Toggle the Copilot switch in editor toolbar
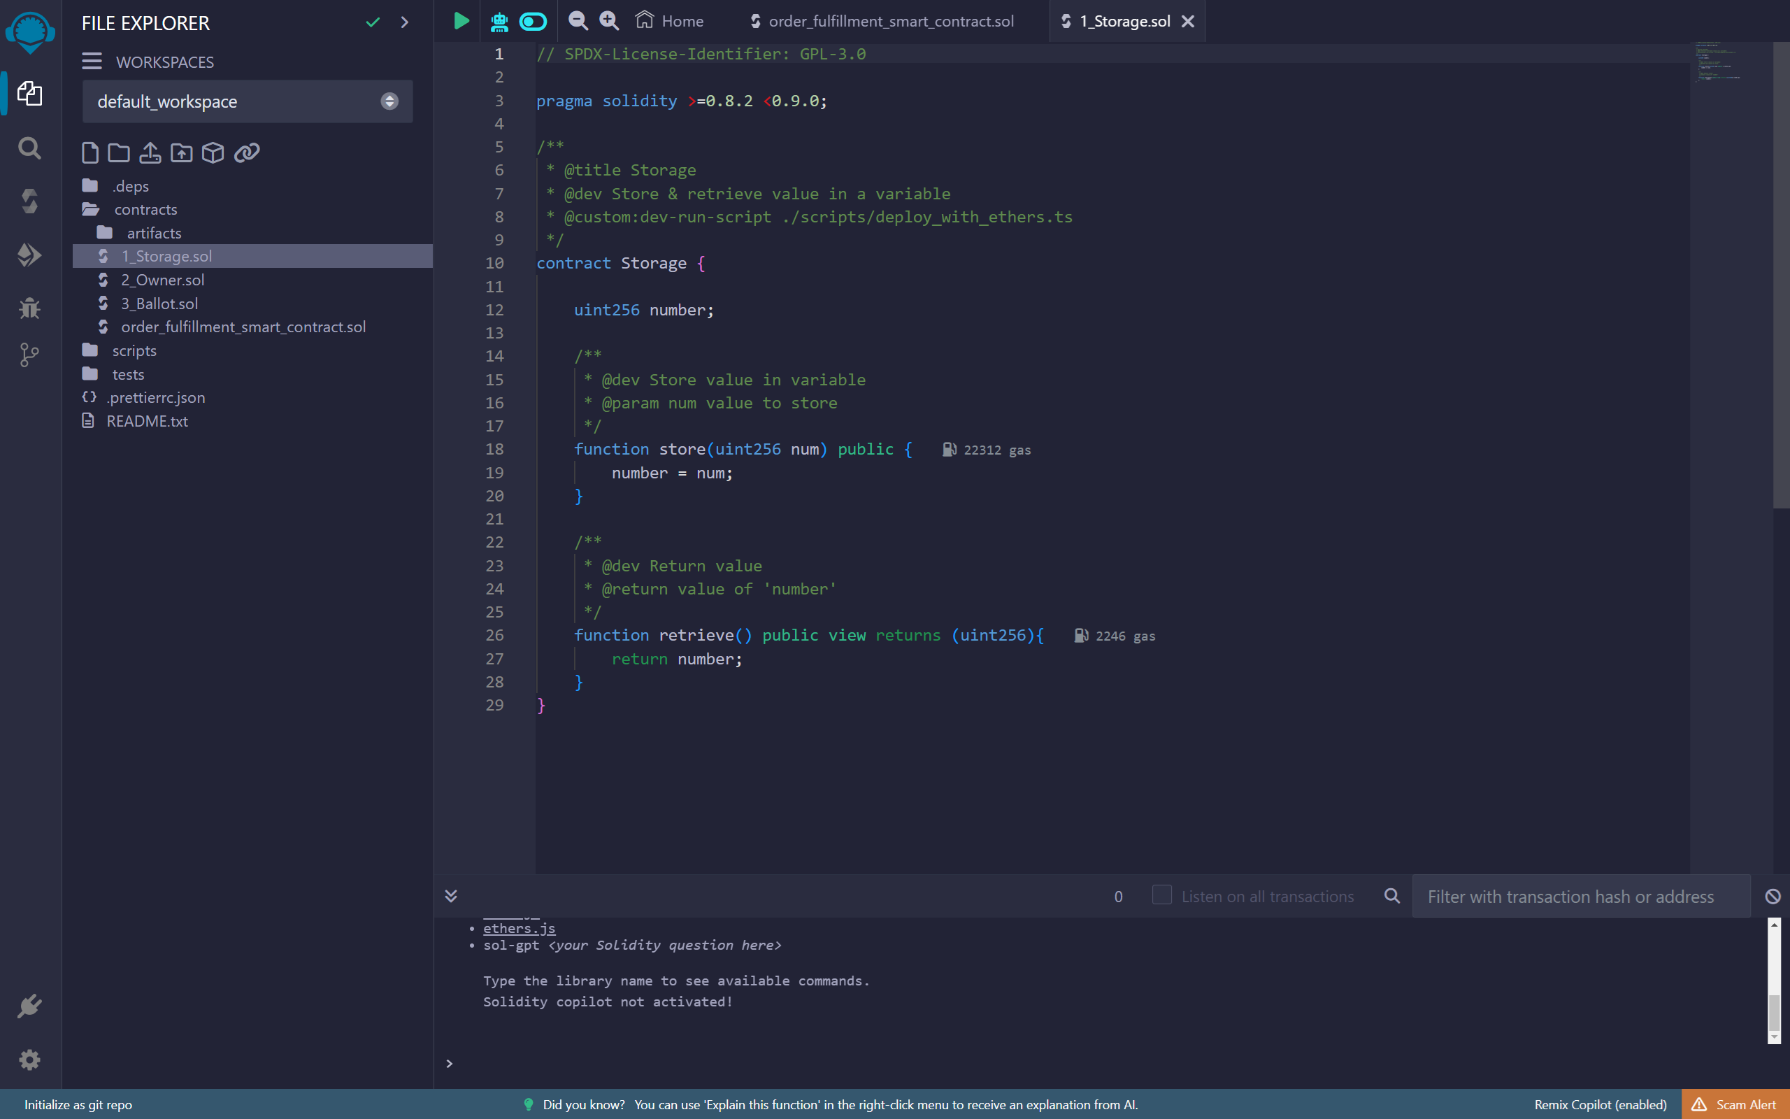This screenshot has width=1790, height=1119. point(533,22)
